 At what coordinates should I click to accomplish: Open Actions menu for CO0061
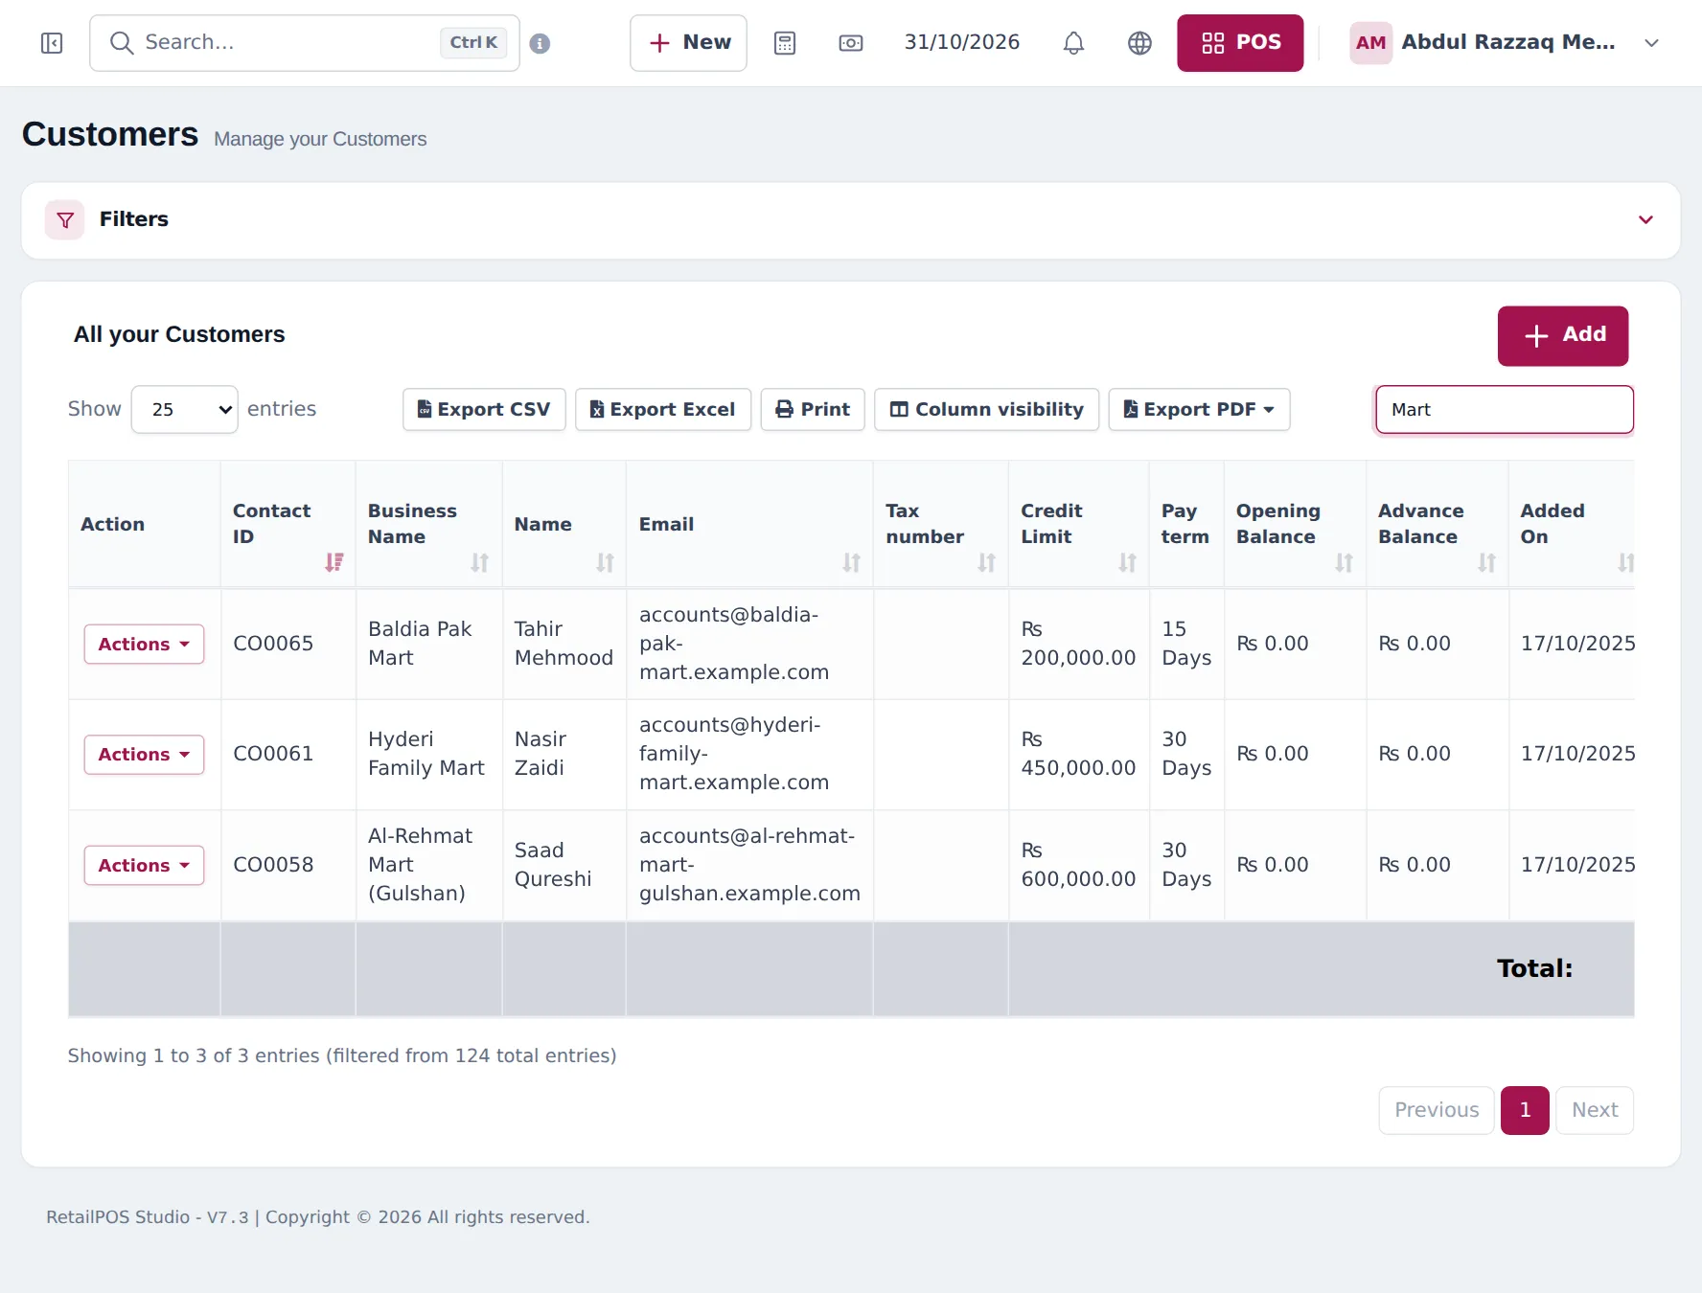tap(144, 755)
